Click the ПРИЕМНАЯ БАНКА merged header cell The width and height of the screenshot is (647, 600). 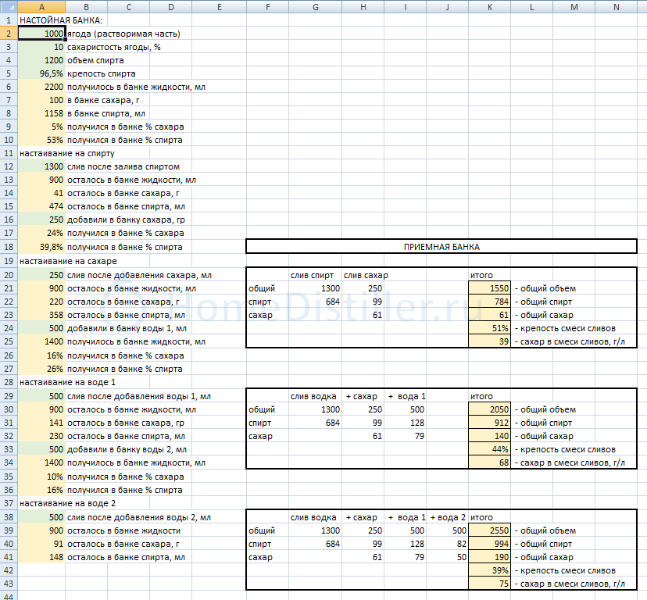(441, 247)
